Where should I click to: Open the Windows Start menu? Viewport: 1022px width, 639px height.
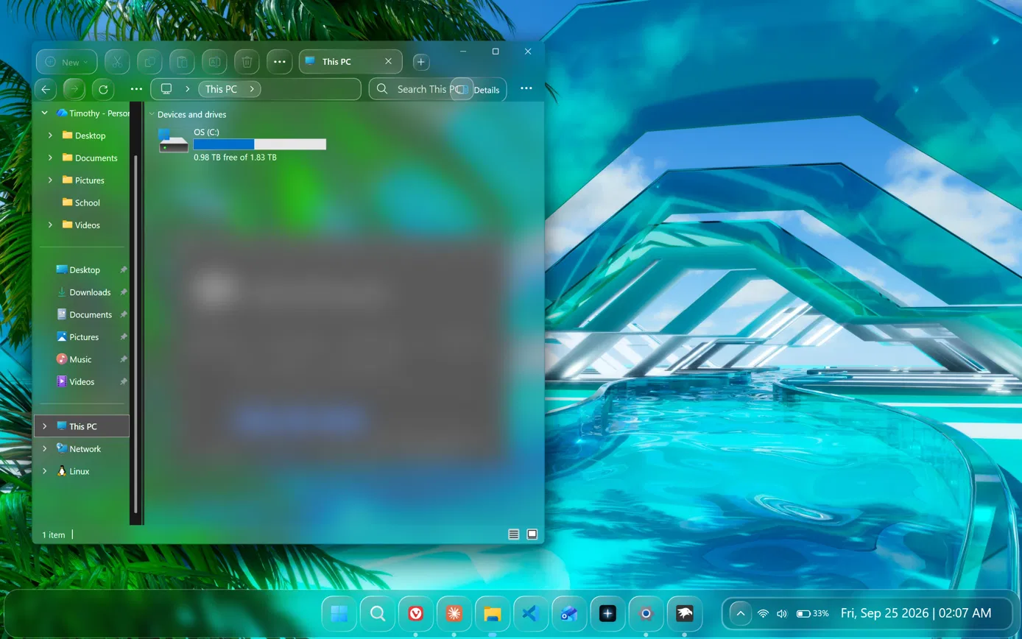(x=339, y=613)
